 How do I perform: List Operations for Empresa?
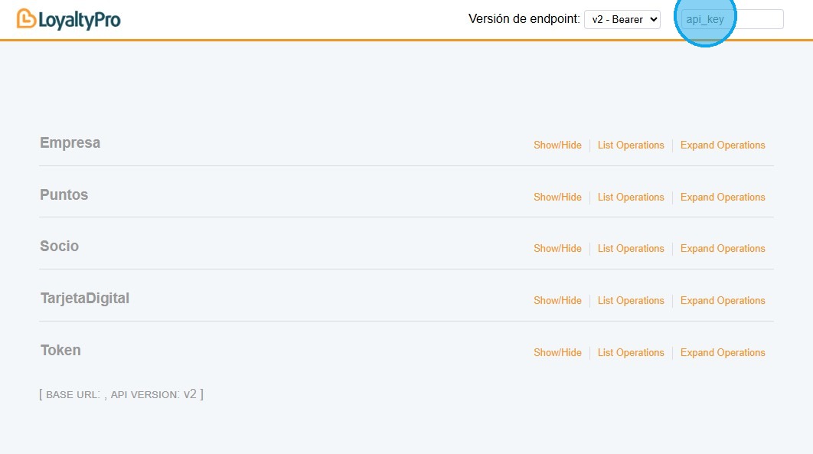coord(631,145)
